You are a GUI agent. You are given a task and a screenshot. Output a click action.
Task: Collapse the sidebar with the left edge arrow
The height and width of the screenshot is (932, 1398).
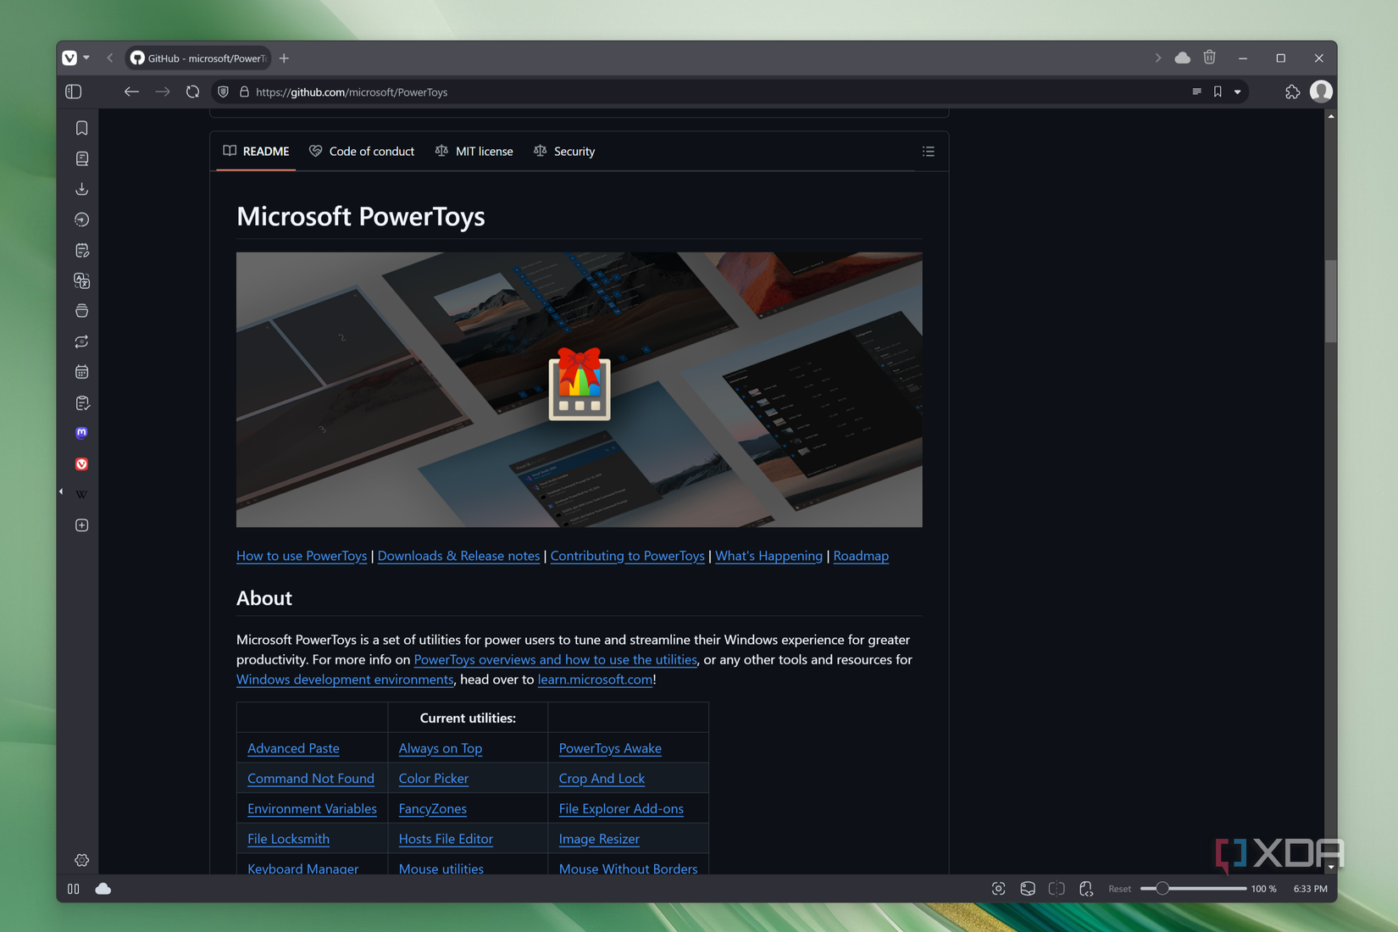point(60,491)
